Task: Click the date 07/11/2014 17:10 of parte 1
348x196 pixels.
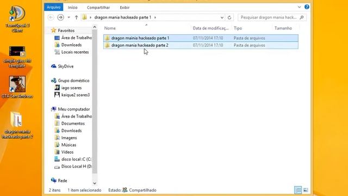Action: 208,38
